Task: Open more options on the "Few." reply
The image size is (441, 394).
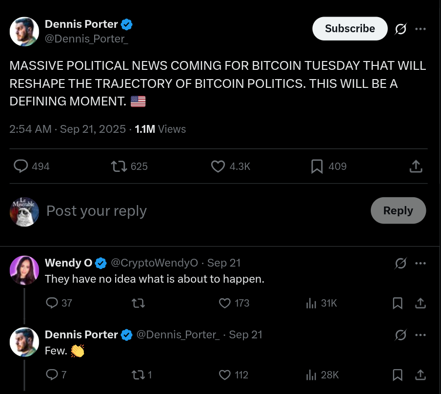Action: (x=421, y=335)
